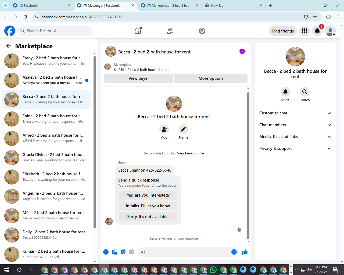Expand the Privacy & support section
This screenshot has width=344, height=275.
tap(295, 149)
